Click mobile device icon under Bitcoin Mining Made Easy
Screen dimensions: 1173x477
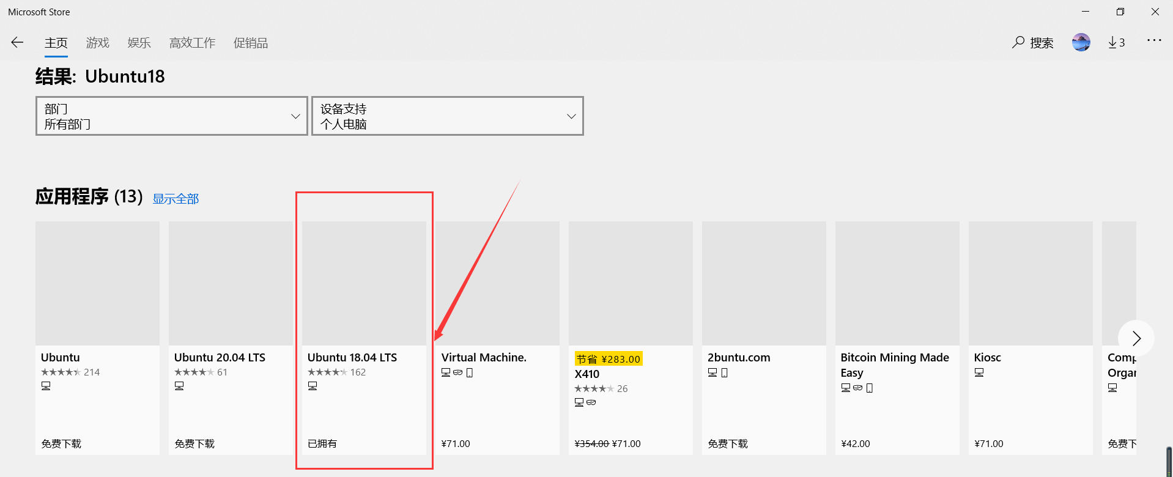coord(870,388)
